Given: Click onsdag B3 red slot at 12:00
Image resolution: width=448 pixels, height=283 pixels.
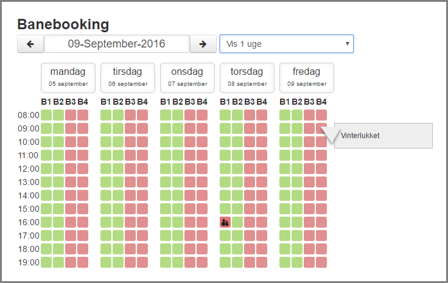Looking at the screenshot, I should click(190, 169).
